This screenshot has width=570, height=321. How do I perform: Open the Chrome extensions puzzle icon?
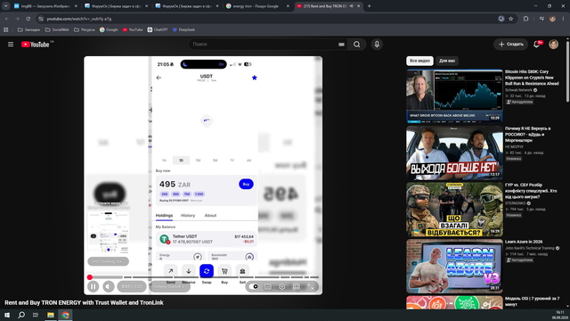click(525, 19)
